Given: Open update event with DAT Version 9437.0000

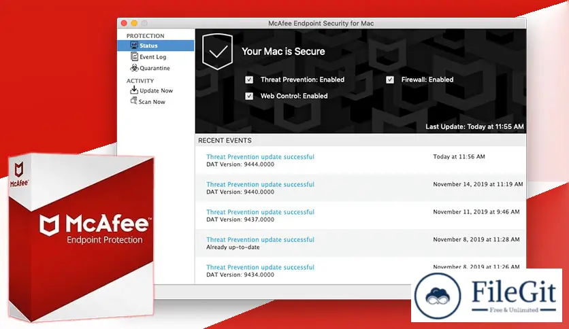Looking at the screenshot, I should coord(360,215).
